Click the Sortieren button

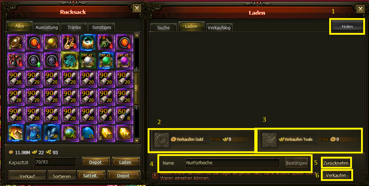(61, 176)
